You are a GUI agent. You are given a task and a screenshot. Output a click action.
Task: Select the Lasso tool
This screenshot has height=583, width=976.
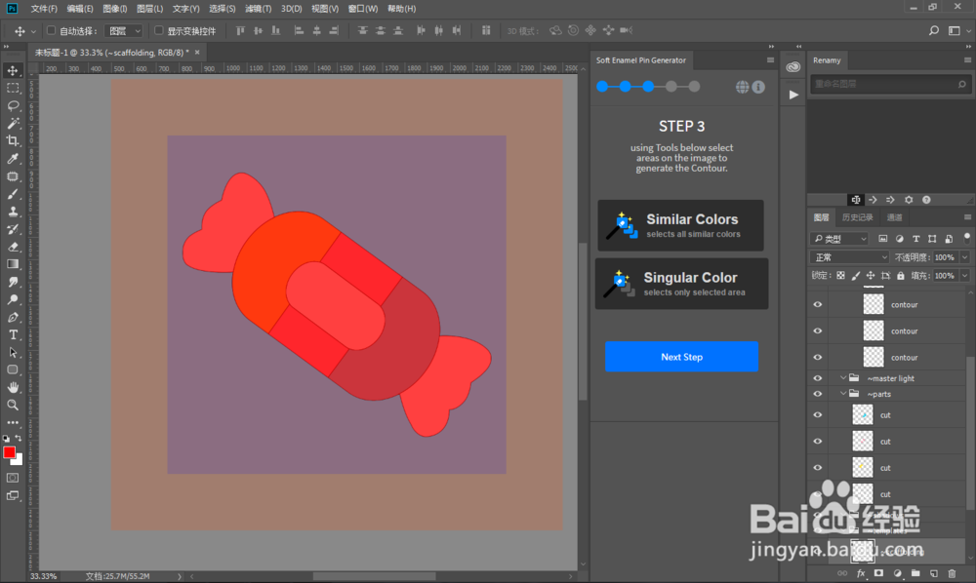pos(13,105)
